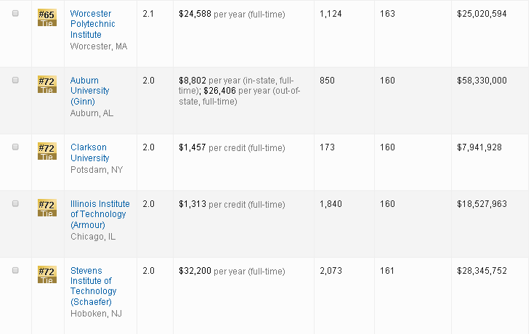Enable the Illinois Institute of Technology checkbox
This screenshot has height=334, width=531.
[15, 204]
